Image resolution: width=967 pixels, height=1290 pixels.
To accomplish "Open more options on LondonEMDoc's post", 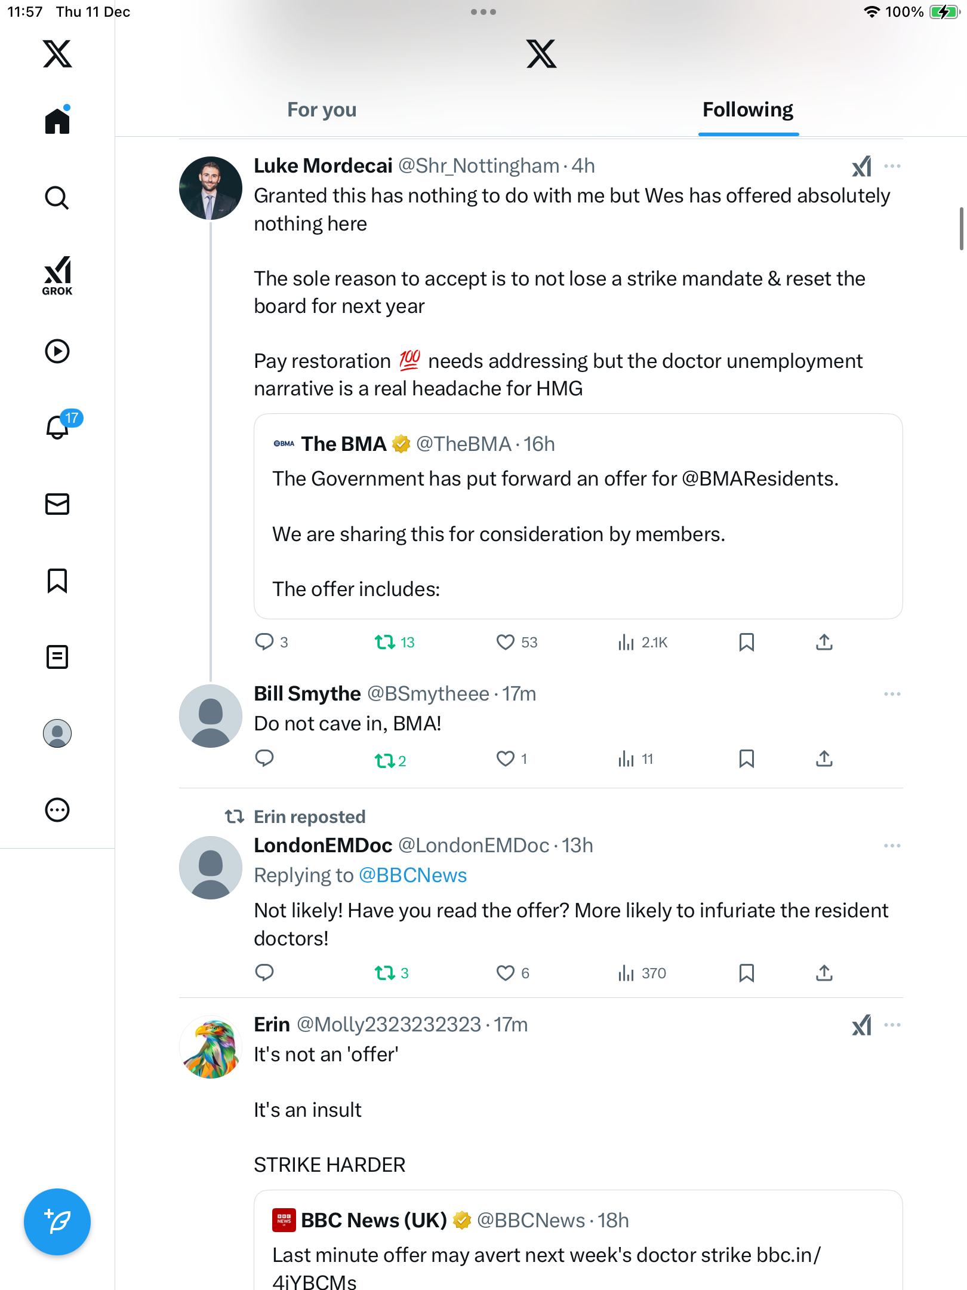I will click(892, 846).
